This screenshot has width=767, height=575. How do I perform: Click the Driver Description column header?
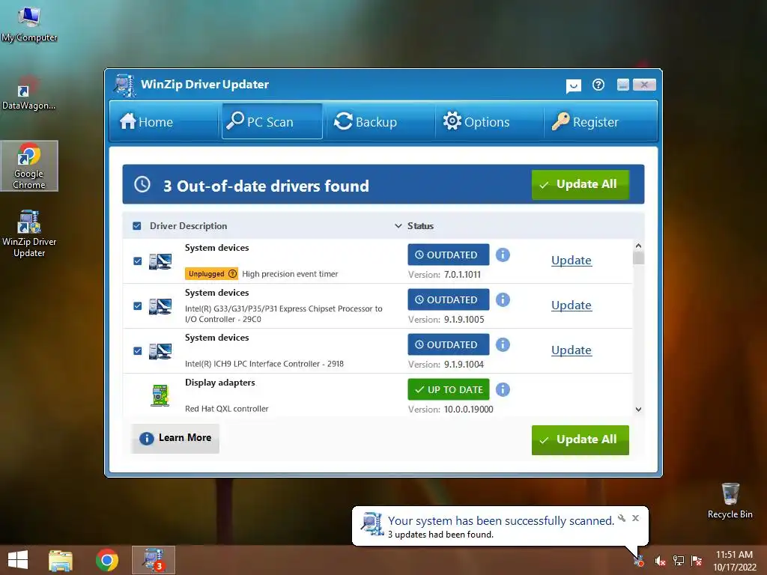188,226
